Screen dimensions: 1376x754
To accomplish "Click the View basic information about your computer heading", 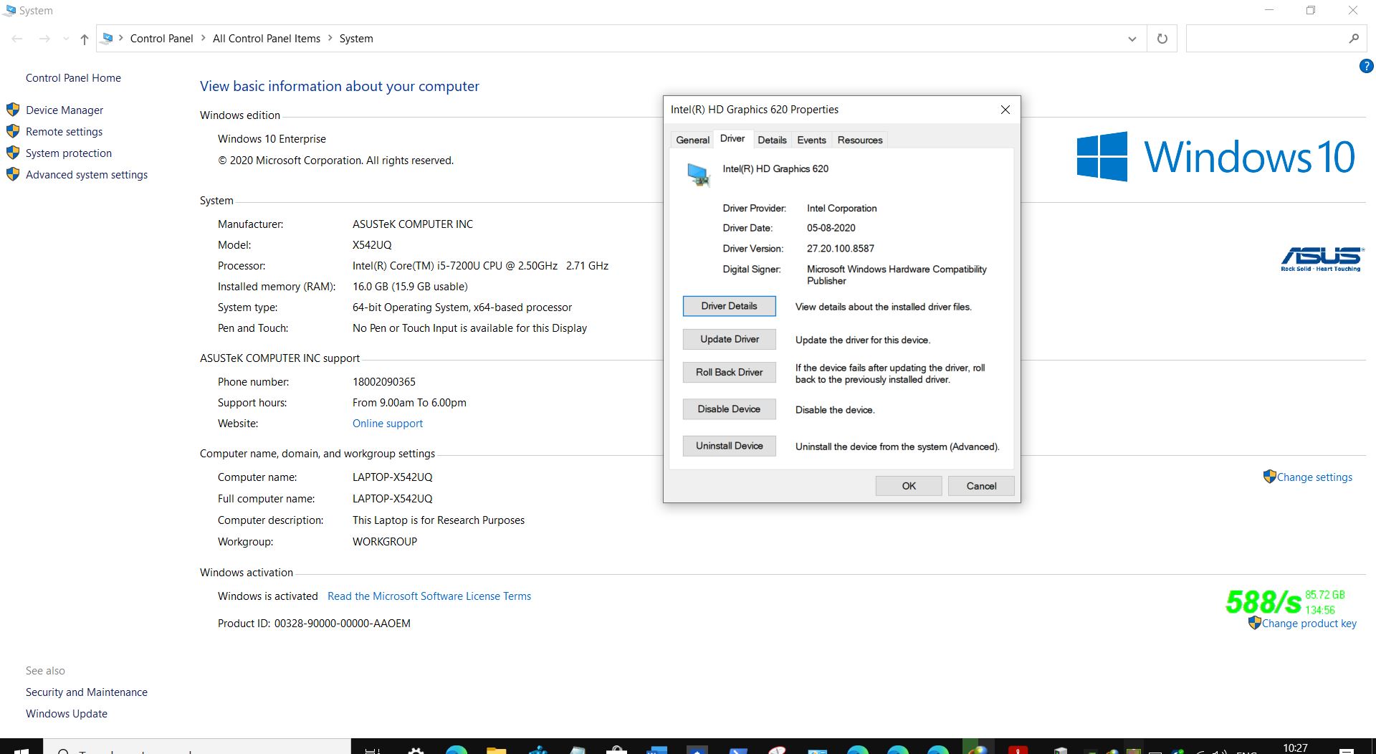I will tap(340, 86).
